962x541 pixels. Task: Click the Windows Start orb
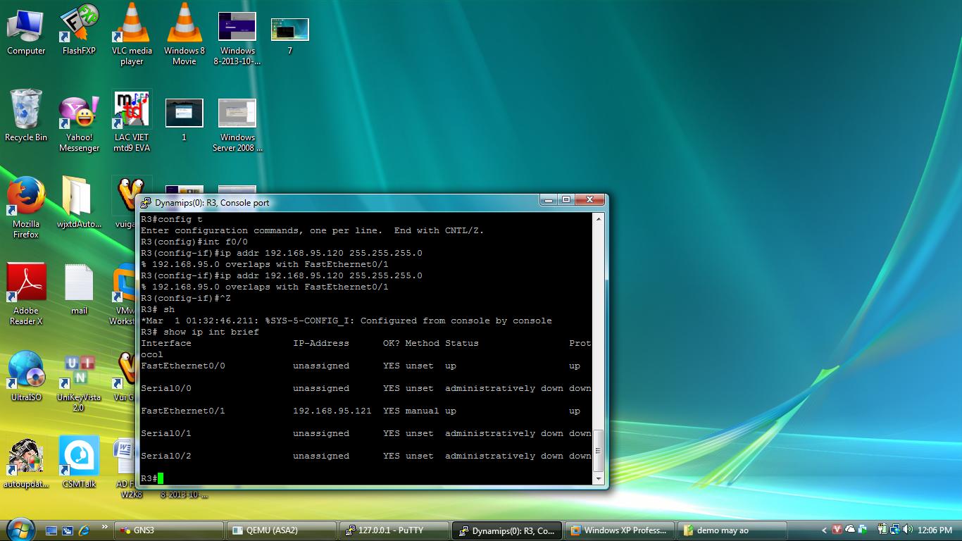pos(20,528)
